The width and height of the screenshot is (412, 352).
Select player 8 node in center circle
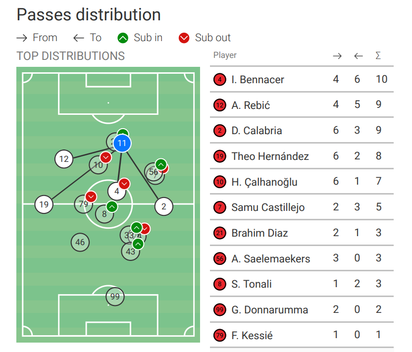tap(104, 214)
